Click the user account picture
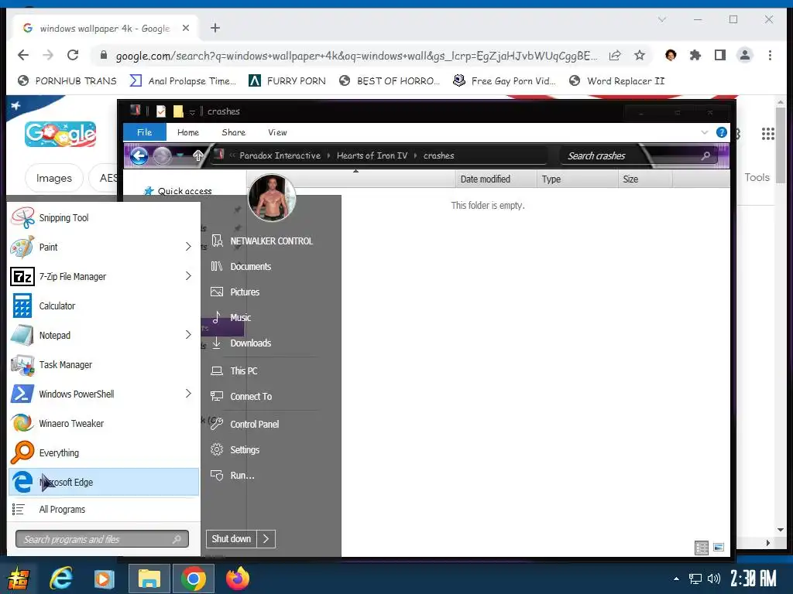Image resolution: width=793 pixels, height=594 pixels. (272, 198)
